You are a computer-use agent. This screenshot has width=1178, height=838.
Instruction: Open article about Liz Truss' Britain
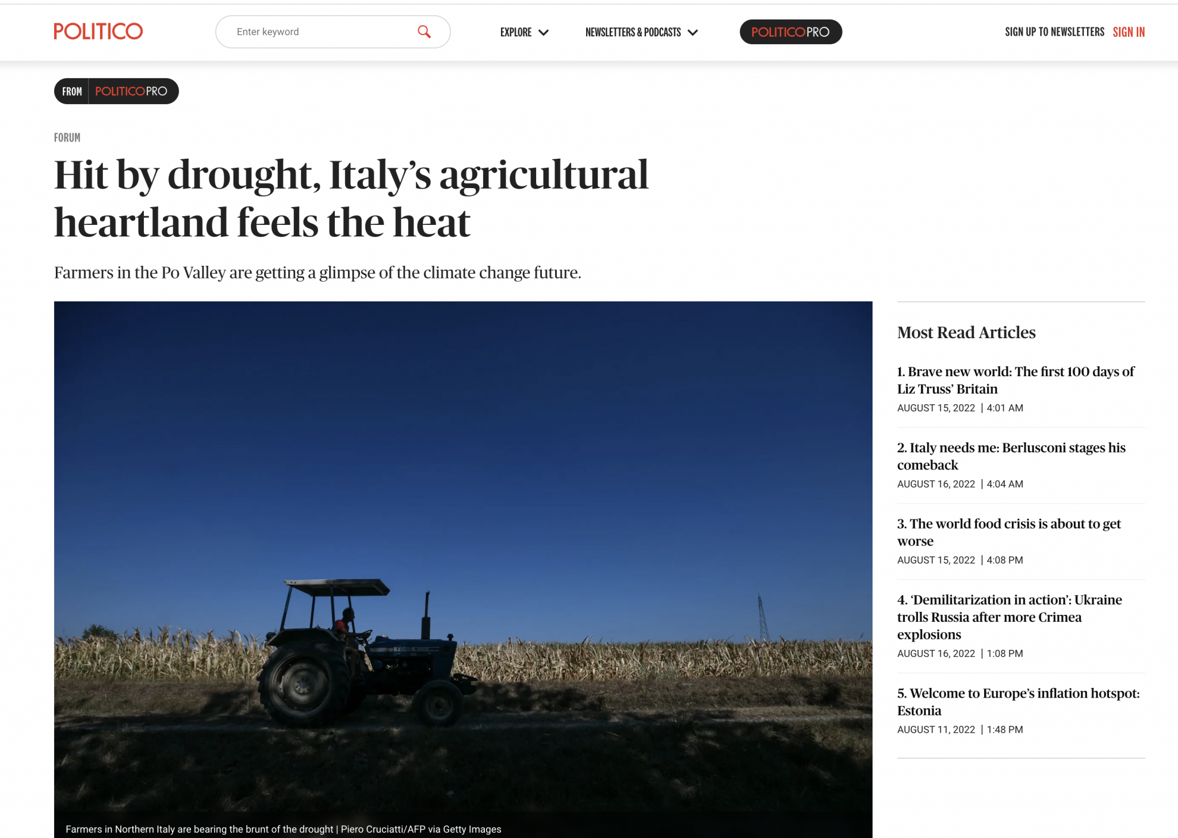pos(1015,380)
